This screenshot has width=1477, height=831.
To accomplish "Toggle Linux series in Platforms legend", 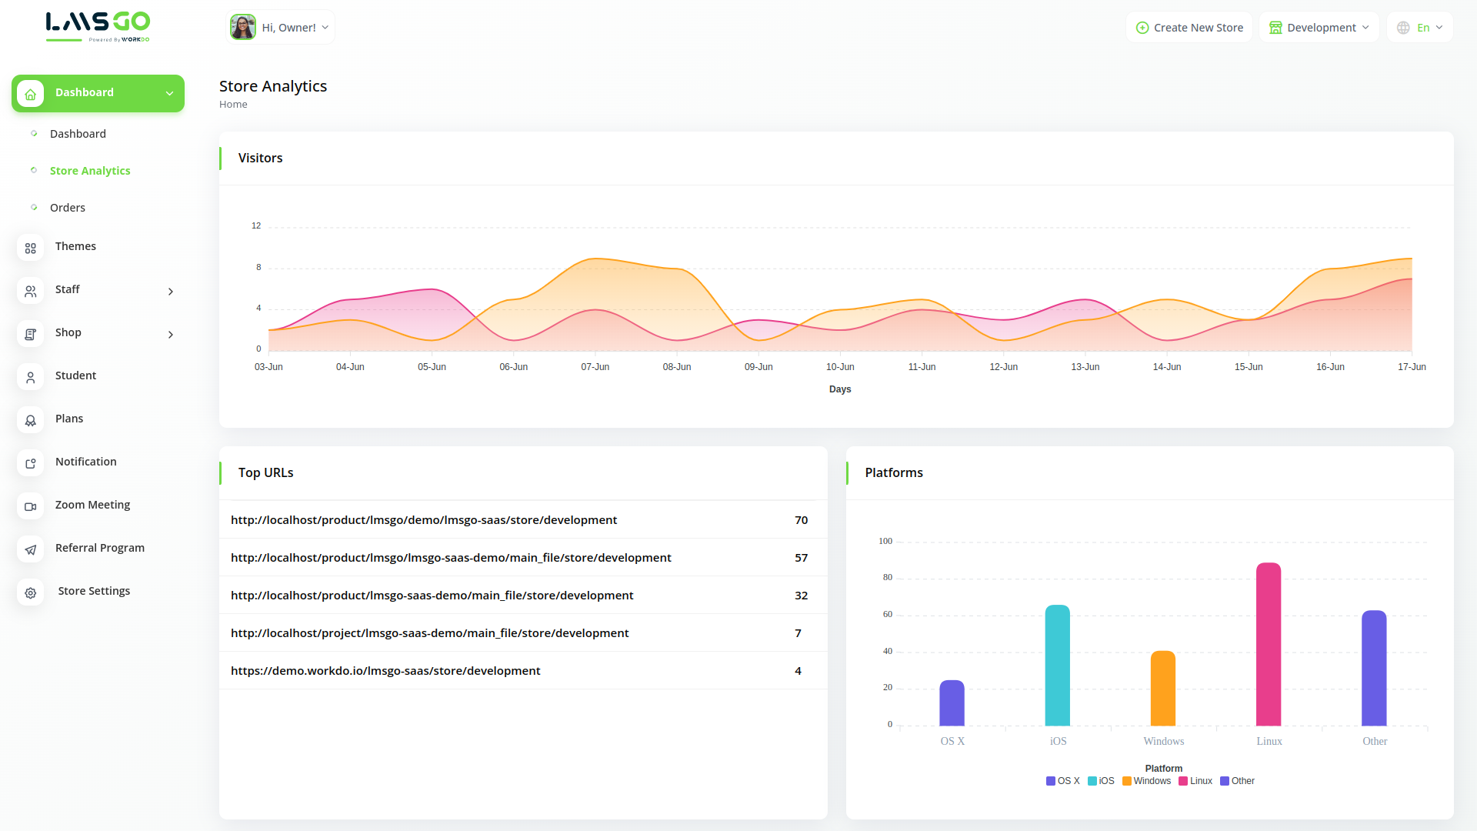I will point(1195,781).
